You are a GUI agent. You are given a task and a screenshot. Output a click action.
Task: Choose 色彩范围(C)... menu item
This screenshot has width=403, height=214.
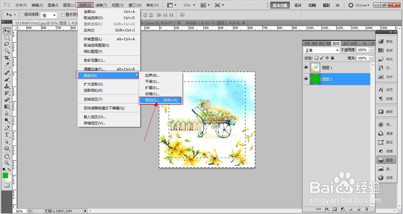(x=109, y=60)
